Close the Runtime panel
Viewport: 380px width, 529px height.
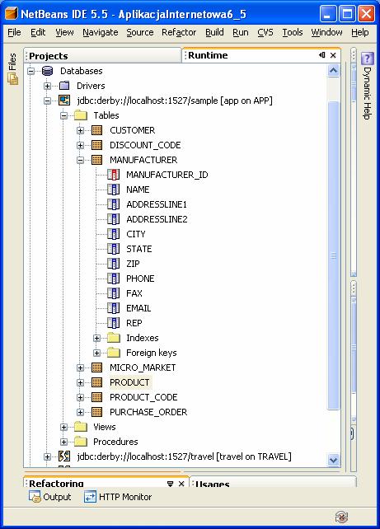(333, 55)
